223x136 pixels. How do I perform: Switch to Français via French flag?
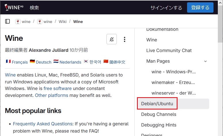point(8,62)
